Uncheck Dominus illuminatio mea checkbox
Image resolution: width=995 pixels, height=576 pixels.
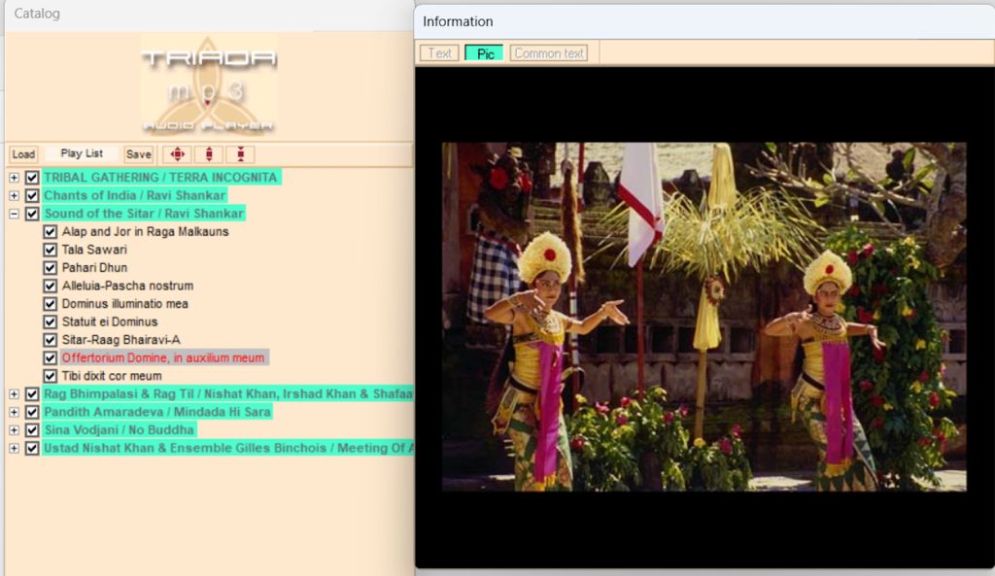pyautogui.click(x=51, y=304)
